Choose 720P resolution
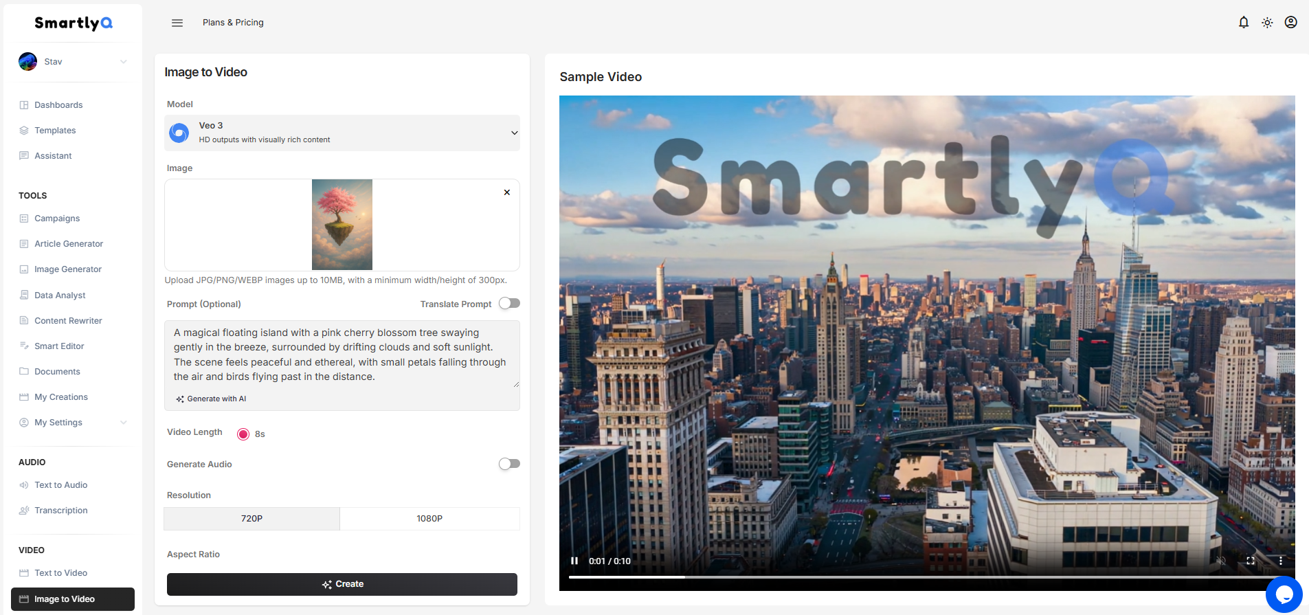 coord(252,519)
